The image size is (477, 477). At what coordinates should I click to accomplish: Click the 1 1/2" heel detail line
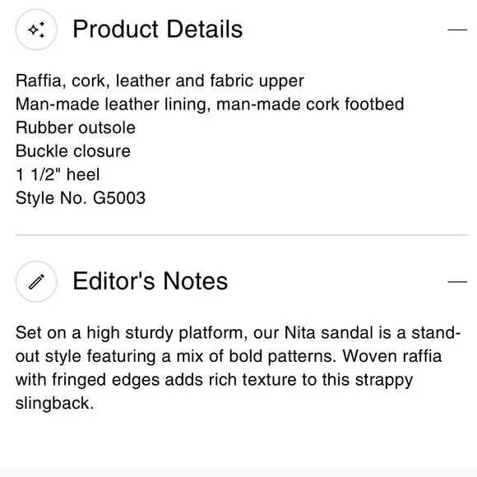point(58,174)
